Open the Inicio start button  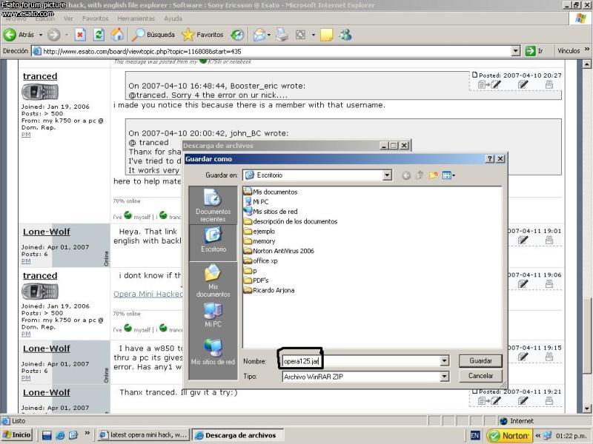[16, 435]
